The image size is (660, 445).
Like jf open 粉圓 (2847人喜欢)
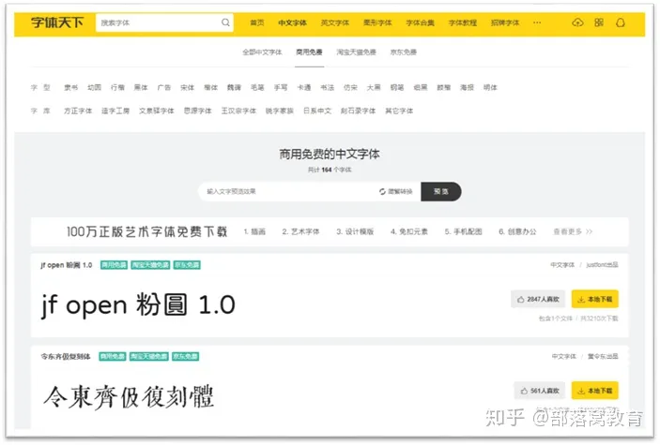pos(538,299)
